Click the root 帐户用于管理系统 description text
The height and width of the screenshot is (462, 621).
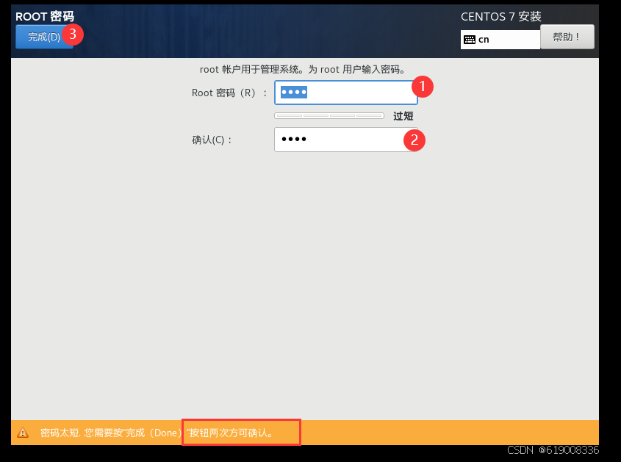(303, 70)
